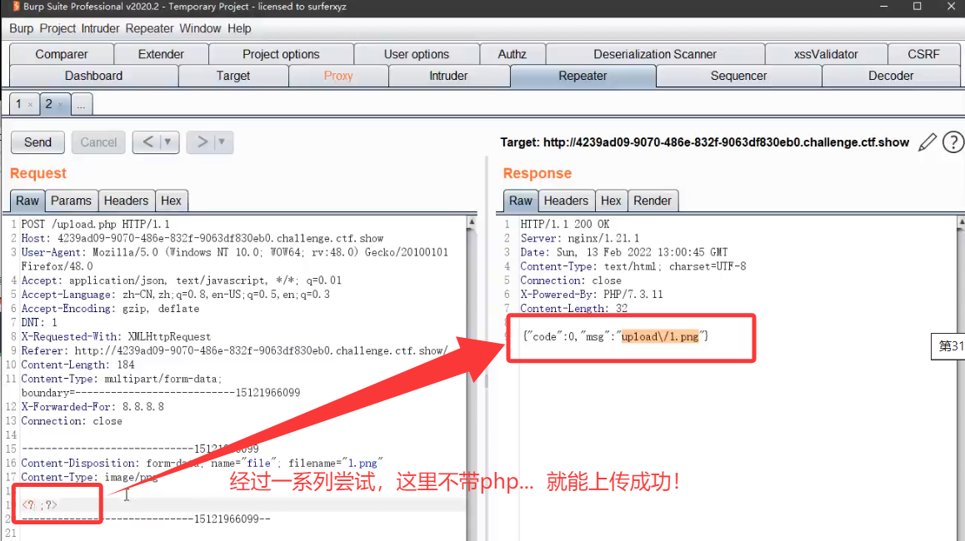Open the help question mark icon
Image resolution: width=965 pixels, height=541 pixels.
tap(953, 142)
